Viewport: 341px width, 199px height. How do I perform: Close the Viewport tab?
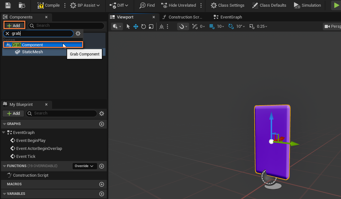[x=154, y=17]
